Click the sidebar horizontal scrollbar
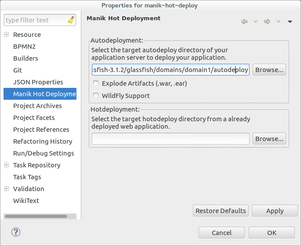This screenshot has height=246, width=301. (36, 217)
